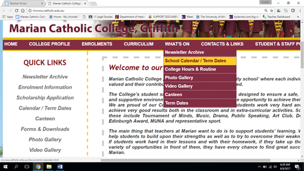This screenshot has width=304, height=171.
Task: Open Microsoft Word from the taskbar
Action: coord(60,167)
